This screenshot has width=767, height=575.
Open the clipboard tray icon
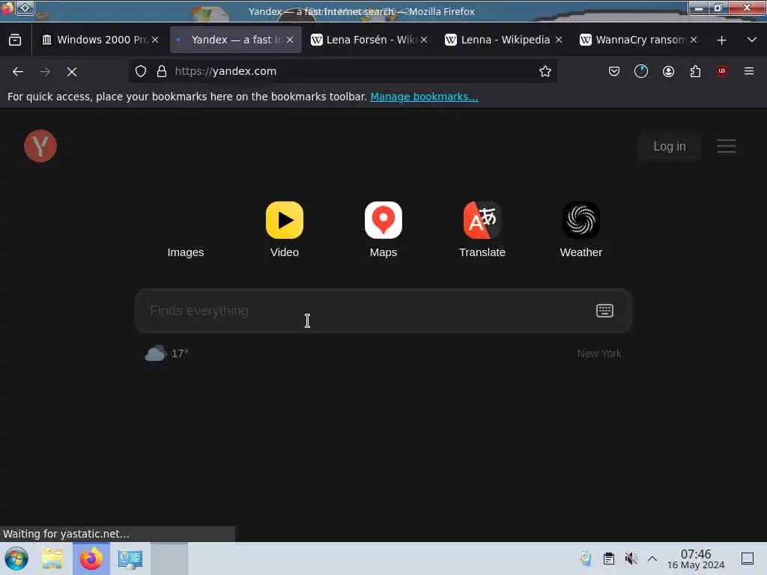[608, 559]
